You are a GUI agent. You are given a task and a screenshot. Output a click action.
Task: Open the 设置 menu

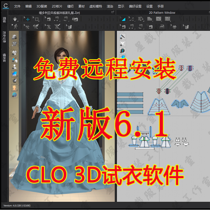149,6
